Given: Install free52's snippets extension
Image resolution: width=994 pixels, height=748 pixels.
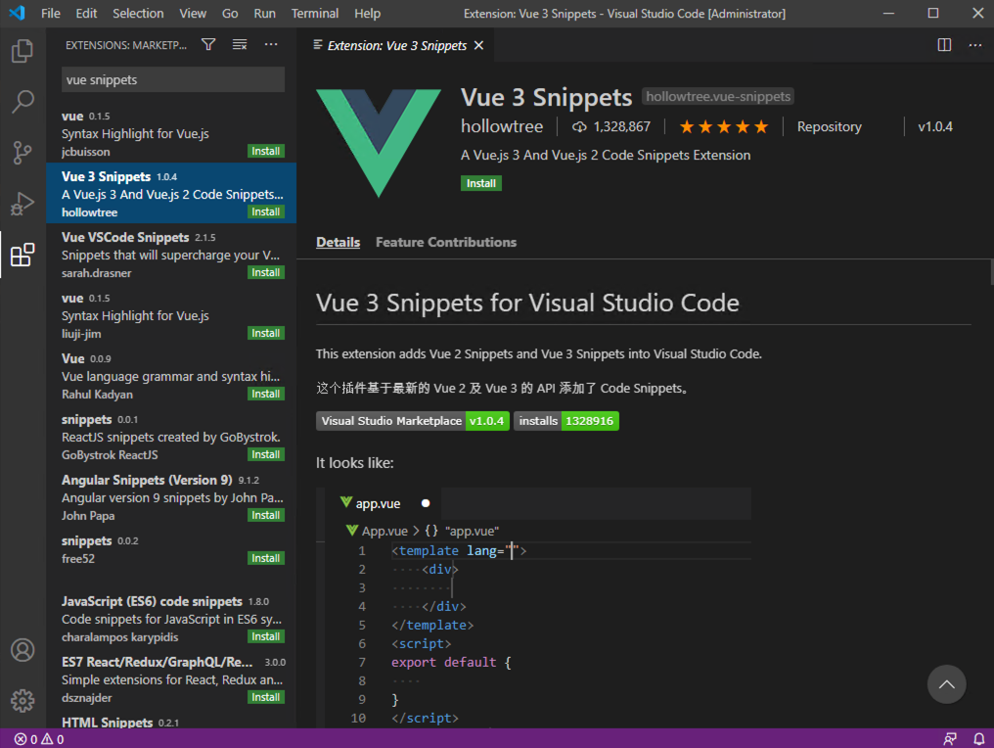Looking at the screenshot, I should point(265,558).
